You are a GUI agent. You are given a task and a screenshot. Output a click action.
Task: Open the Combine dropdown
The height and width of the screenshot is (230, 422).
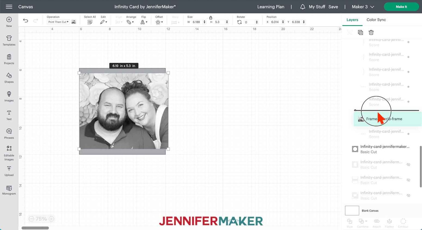[363, 223]
